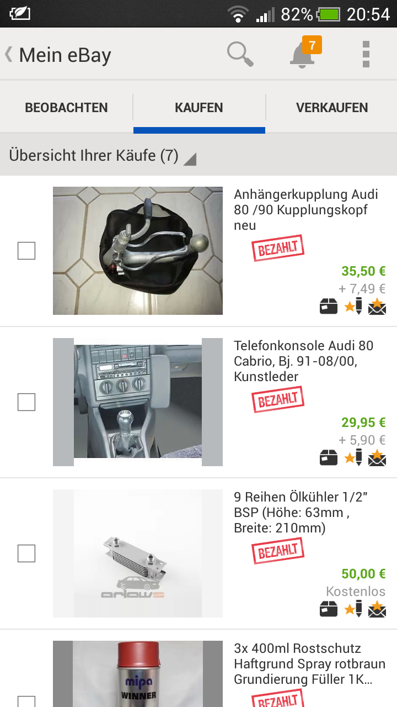Viewport: 397px width, 707px height.
Task: Tap shipping box icon for Ölkühler item
Action: 329,609
